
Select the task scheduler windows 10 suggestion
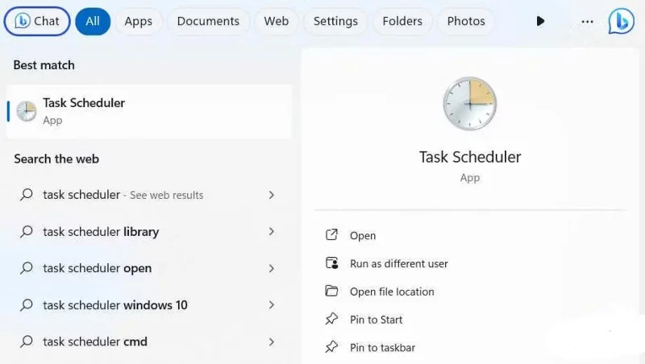click(149, 305)
